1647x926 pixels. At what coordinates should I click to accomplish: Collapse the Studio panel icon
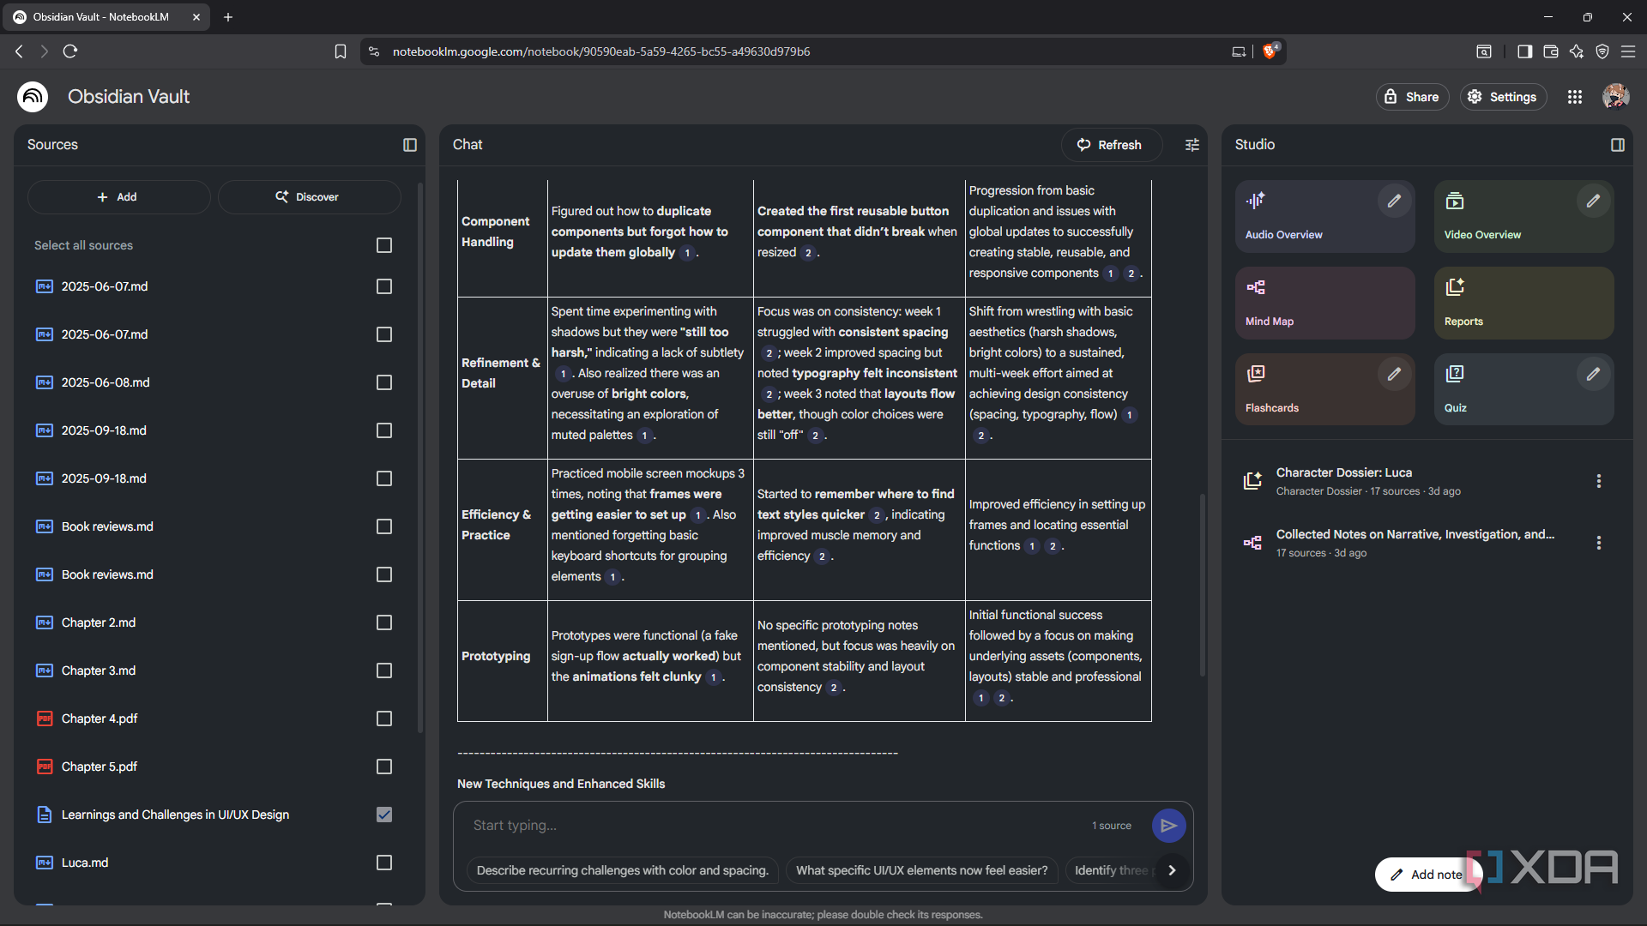(x=1618, y=145)
